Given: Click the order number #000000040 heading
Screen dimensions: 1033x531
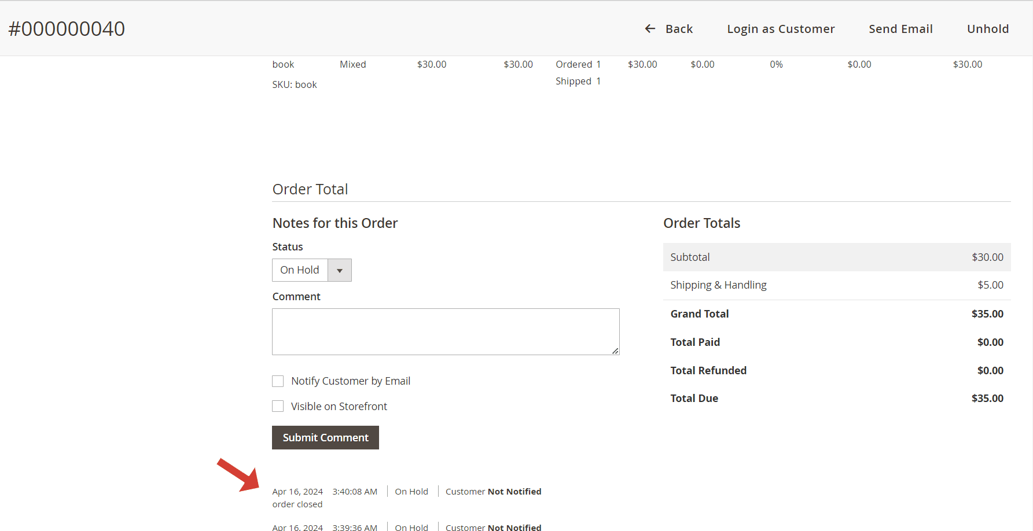Looking at the screenshot, I should tap(67, 29).
